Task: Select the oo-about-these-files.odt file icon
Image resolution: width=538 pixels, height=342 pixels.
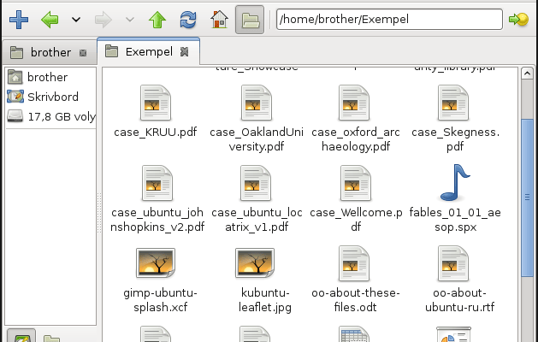Action: 354,263
